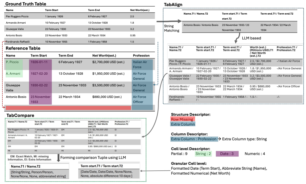This screenshot has width=306, height=184.
Task: Select the purple Date : 3 label
Action: [x=227, y=154]
